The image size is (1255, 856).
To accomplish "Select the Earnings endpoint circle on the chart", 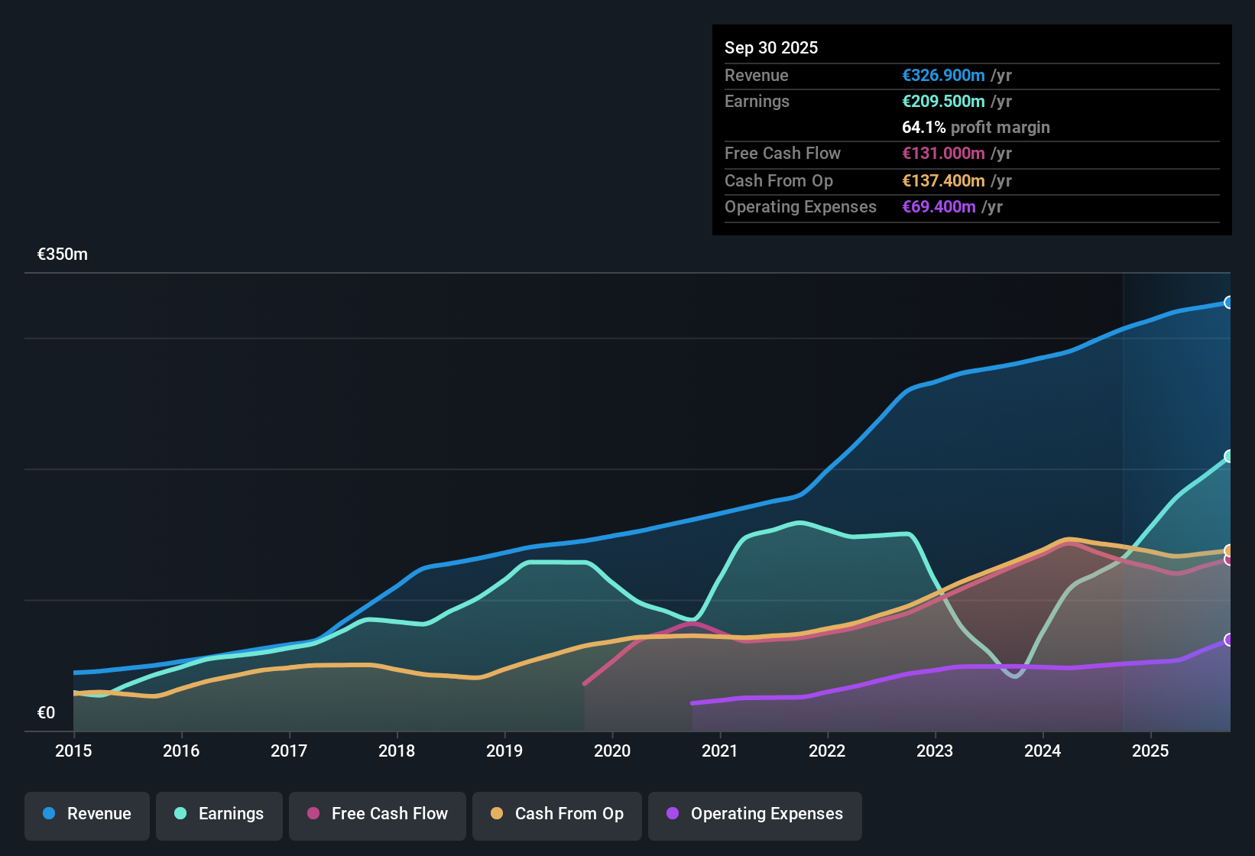I will 1229,457.
